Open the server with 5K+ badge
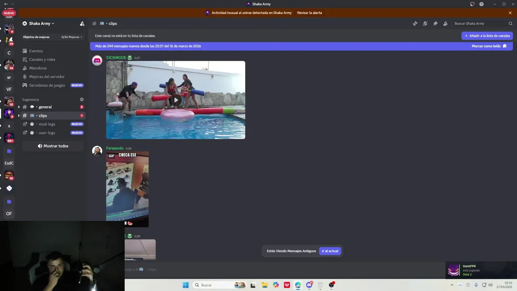 [x=9, y=138]
